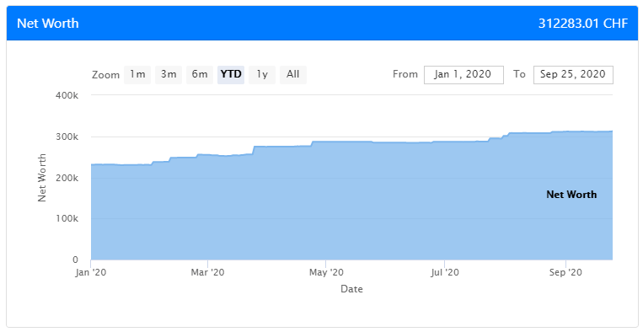Screen dimensions: 643x332
Task: Click the To label text
Action: [519, 74]
